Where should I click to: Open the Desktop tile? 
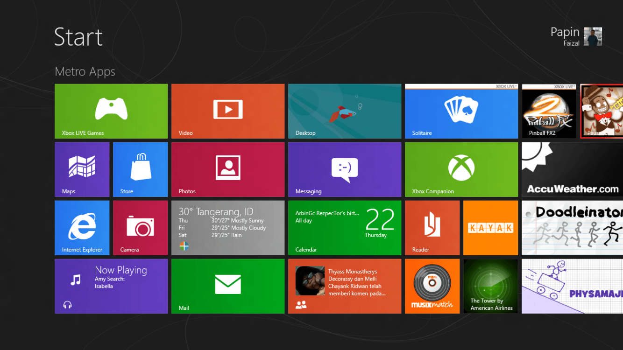pos(345,111)
